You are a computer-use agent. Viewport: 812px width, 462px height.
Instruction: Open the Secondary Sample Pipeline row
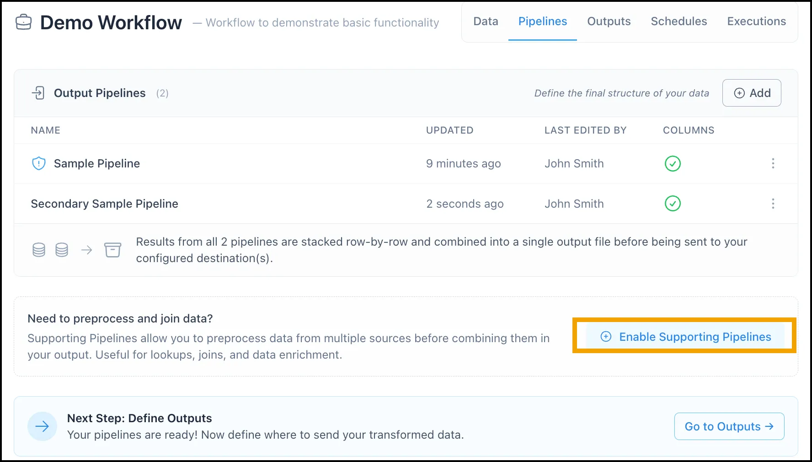pyautogui.click(x=406, y=204)
